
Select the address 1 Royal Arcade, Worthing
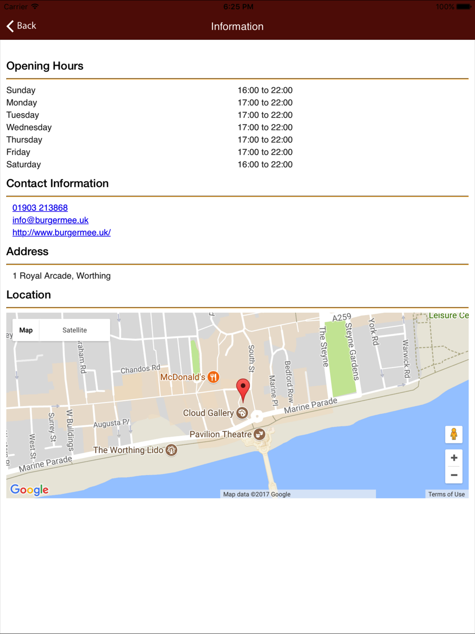(x=61, y=276)
